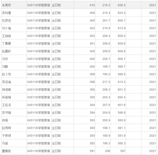Select the value 200.9
The height and width of the screenshot is (155, 158).
[106, 120]
